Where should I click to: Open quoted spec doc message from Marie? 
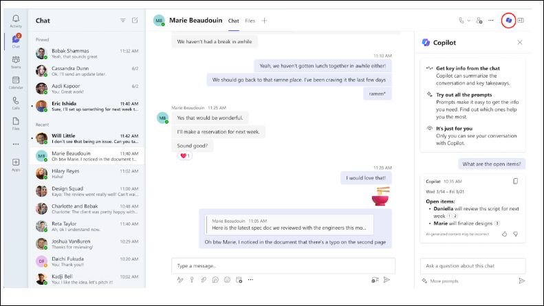[x=290, y=225]
